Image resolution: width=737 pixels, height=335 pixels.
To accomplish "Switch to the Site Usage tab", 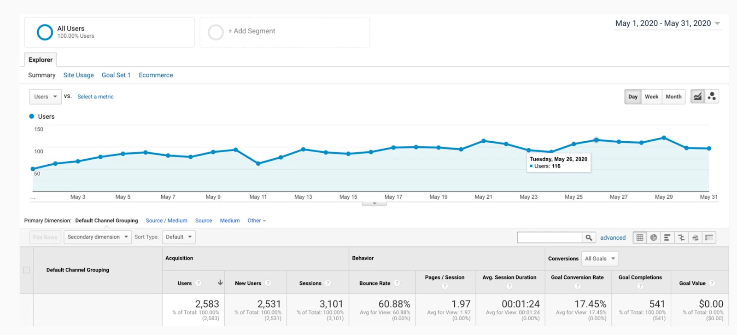I will (x=78, y=75).
